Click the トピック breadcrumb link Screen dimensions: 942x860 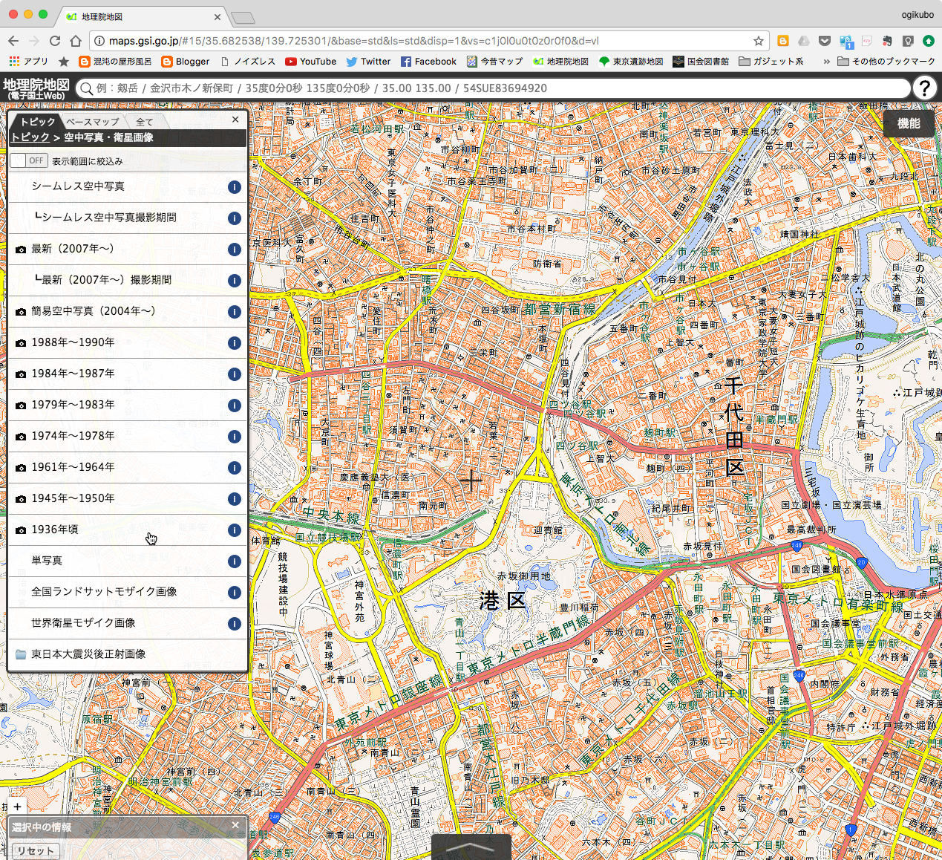pos(30,137)
